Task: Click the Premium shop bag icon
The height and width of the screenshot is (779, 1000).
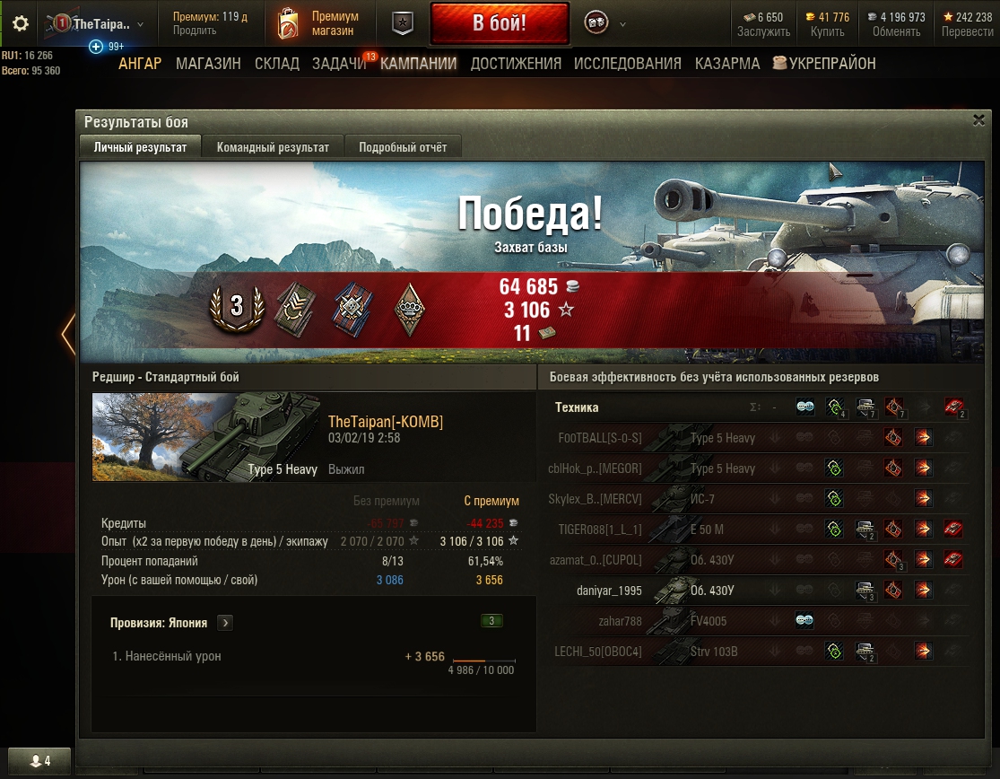Action: pos(288,23)
